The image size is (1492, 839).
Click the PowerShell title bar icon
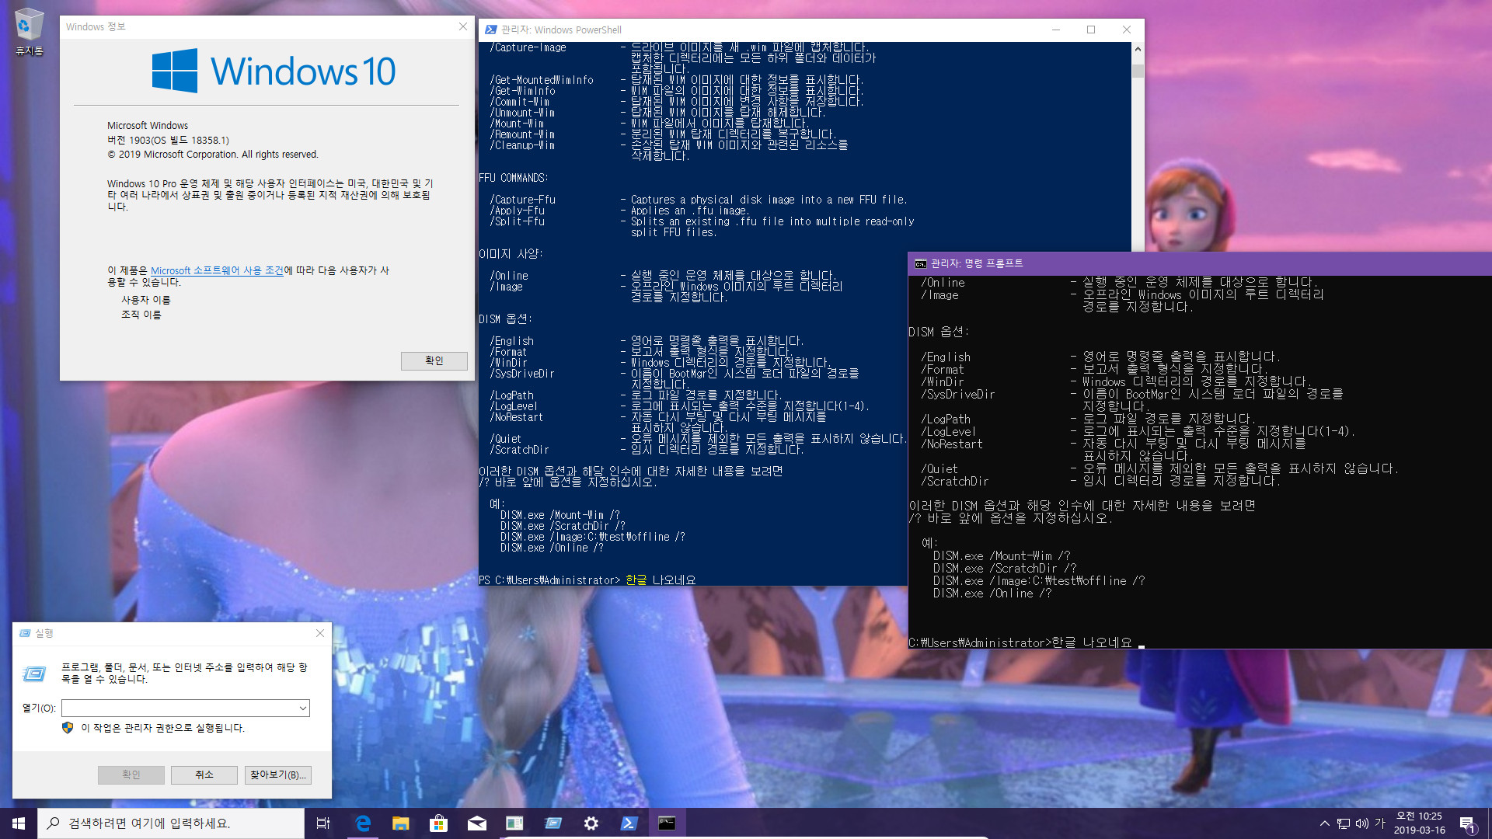[x=490, y=30]
